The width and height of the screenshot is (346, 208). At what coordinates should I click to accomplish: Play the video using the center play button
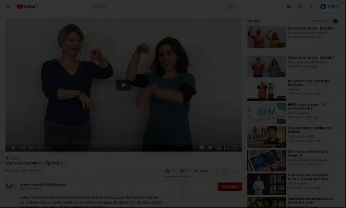[x=123, y=85]
